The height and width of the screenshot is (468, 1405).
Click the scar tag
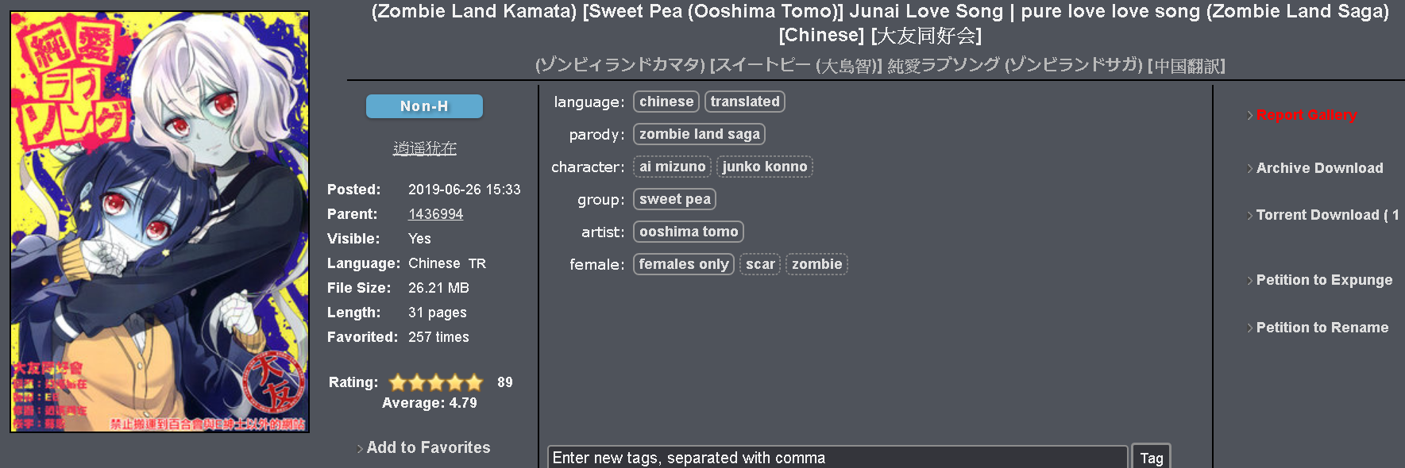(760, 264)
